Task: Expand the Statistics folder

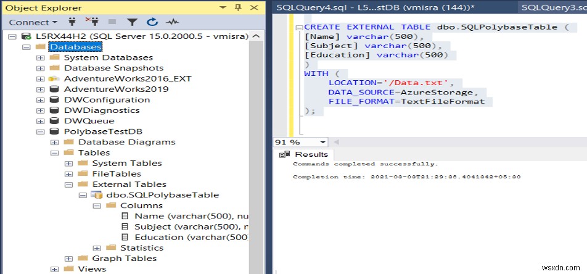Action: 97,247
